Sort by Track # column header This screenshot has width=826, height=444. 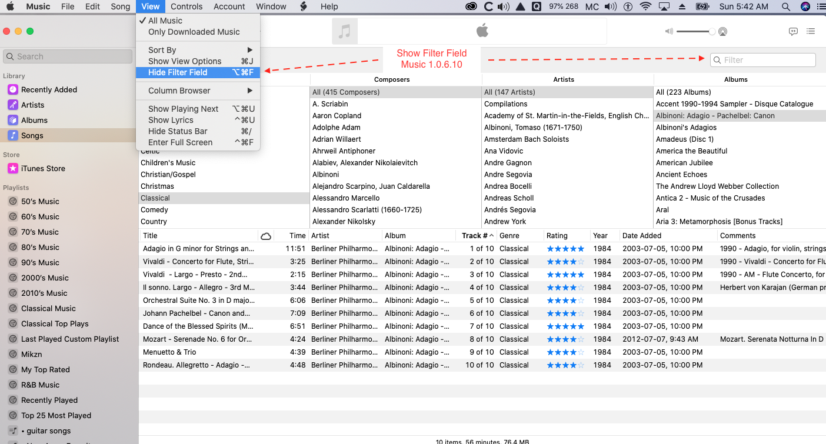pos(477,235)
